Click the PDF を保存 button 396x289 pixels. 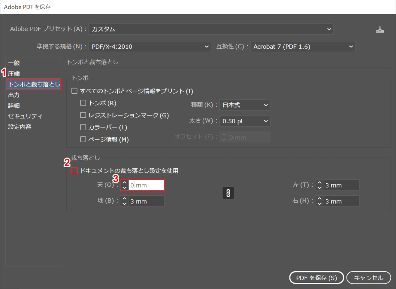point(317,278)
